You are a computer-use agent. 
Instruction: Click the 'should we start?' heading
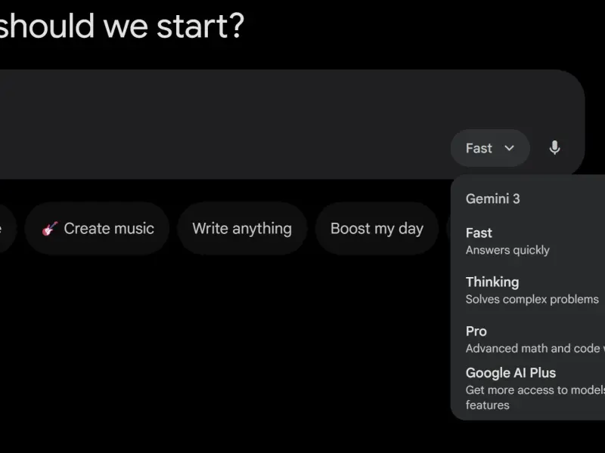pos(122,26)
